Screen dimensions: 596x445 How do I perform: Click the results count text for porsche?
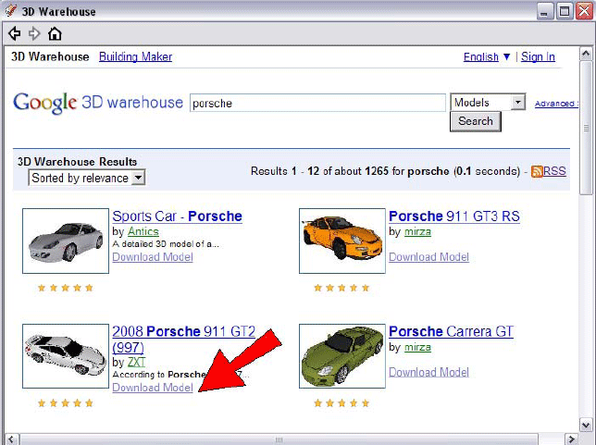point(385,171)
